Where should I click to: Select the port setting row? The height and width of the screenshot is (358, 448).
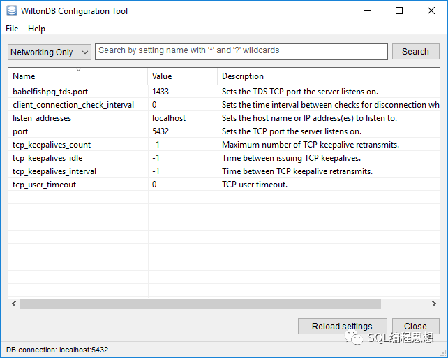click(x=20, y=131)
